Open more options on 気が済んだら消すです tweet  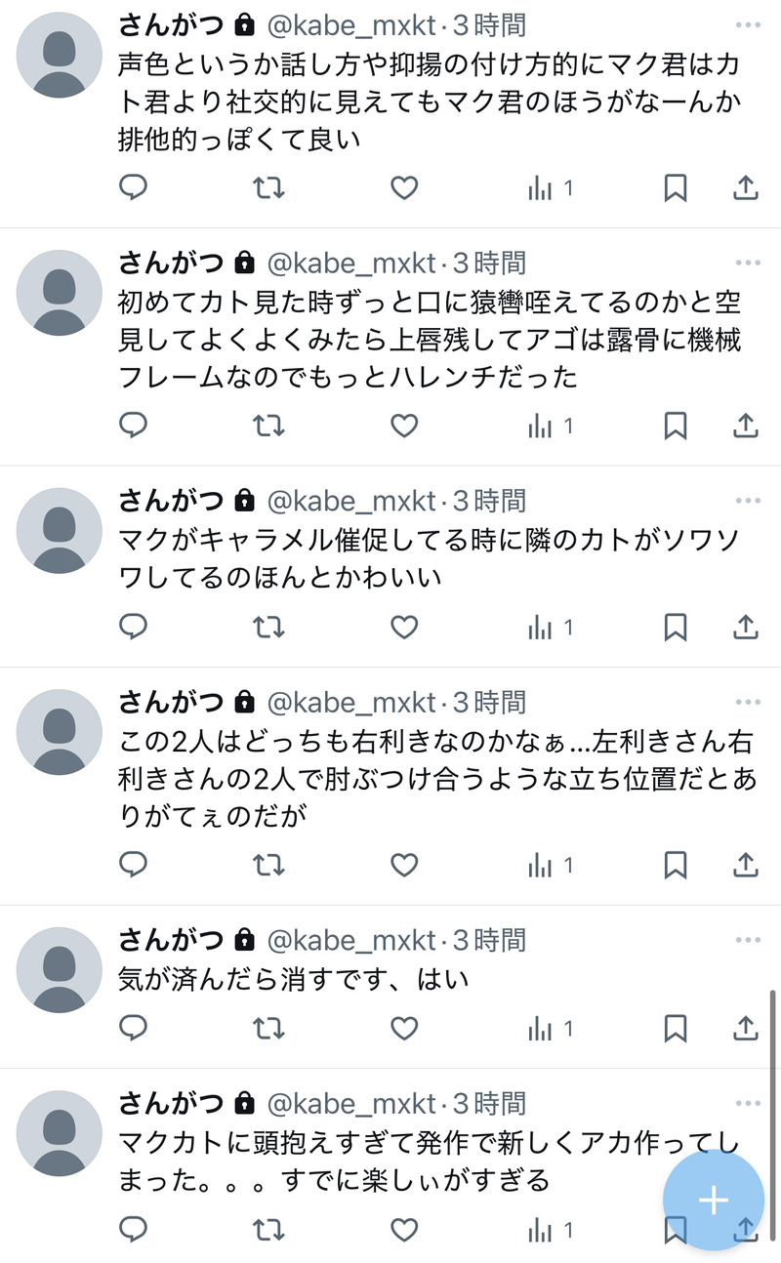coord(748,940)
